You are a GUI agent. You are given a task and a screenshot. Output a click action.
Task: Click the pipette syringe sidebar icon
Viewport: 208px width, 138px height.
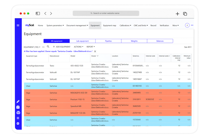point(18,101)
